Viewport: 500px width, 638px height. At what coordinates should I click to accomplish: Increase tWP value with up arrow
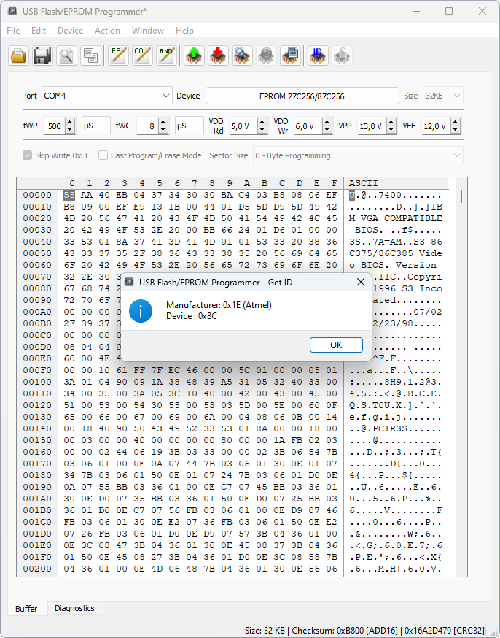70,122
